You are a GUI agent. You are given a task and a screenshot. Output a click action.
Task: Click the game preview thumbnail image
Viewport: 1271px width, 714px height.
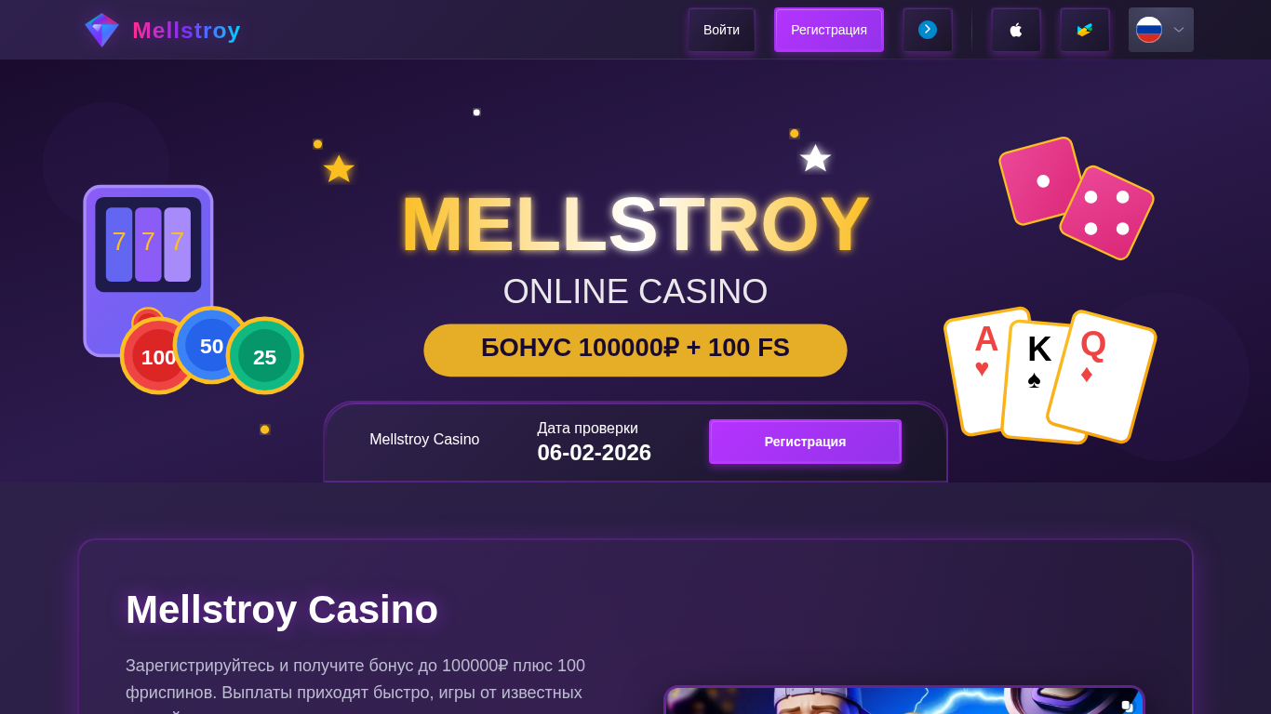904,700
